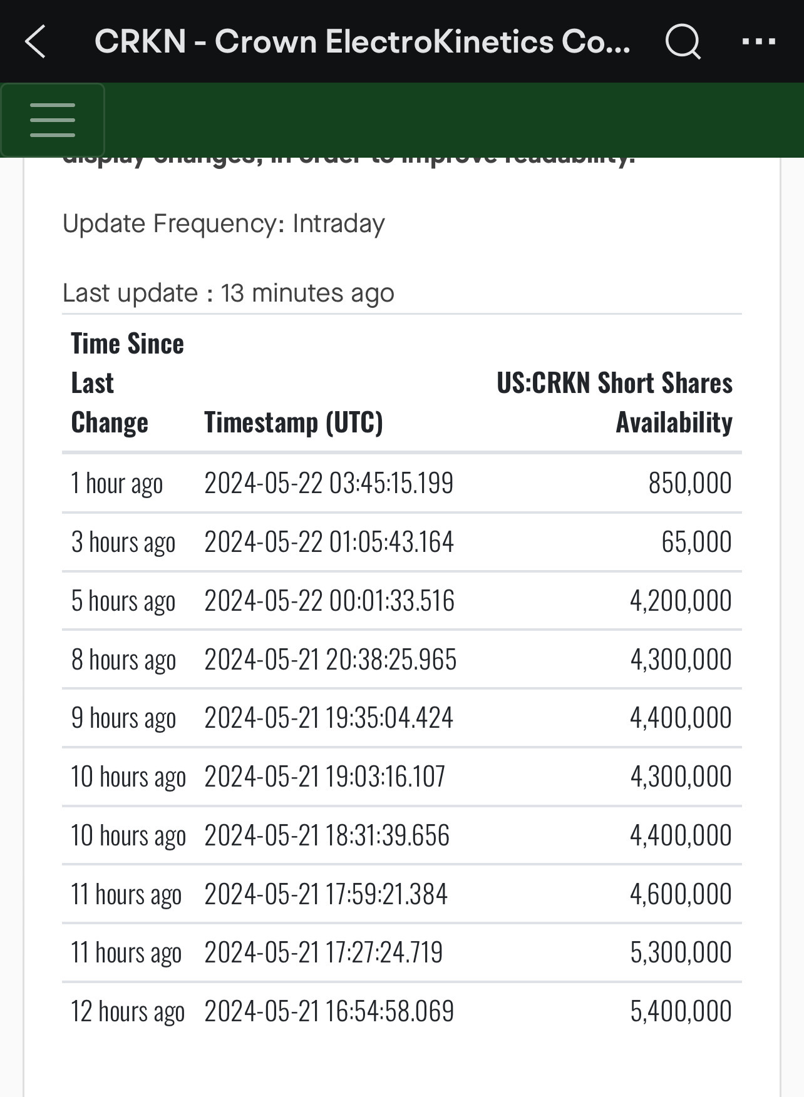This screenshot has width=804, height=1097.
Task: Open search with magnifier icon
Action: (x=683, y=41)
